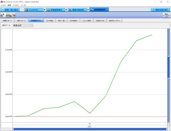Click the 表示データ label

6,25
